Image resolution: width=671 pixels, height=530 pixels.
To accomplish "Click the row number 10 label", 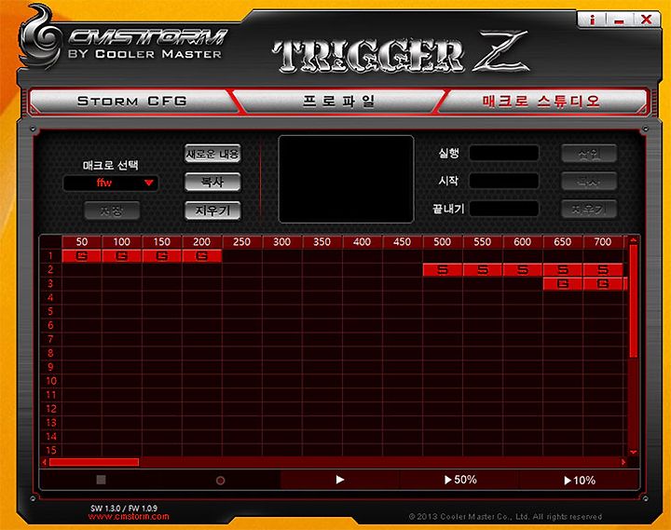I will 50,381.
